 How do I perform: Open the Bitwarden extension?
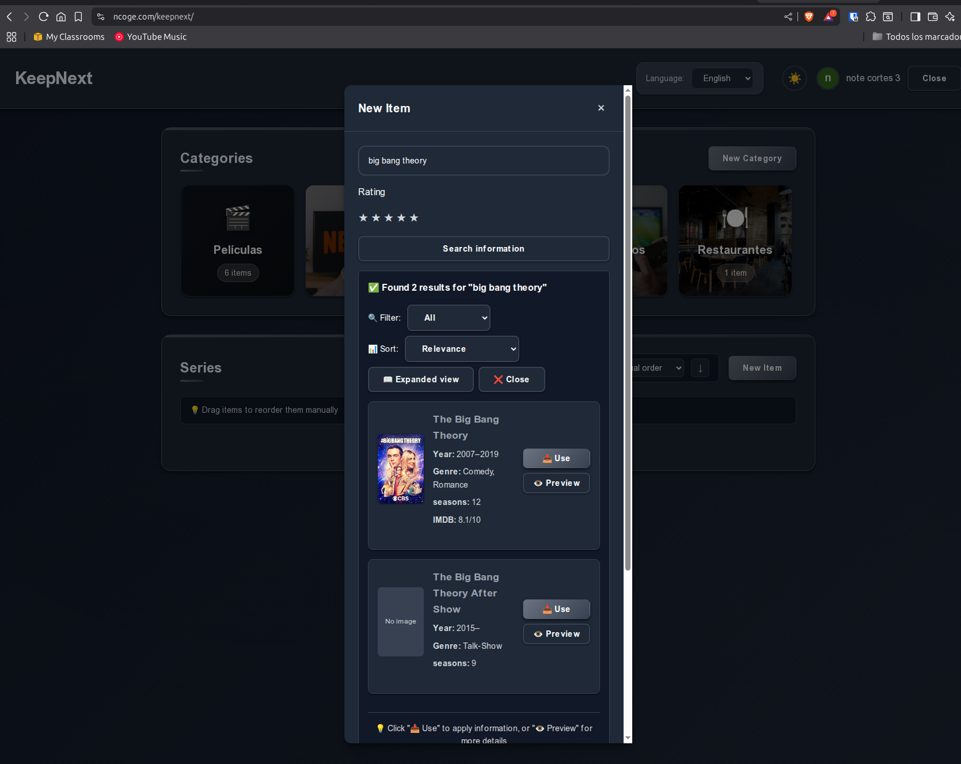853,17
